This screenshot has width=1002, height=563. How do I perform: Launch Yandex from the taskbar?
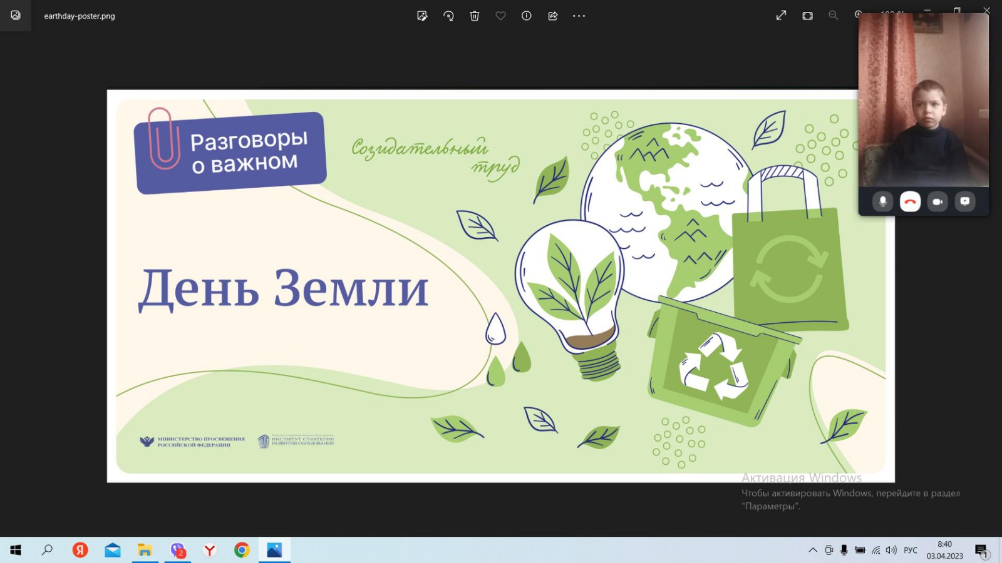tap(80, 550)
